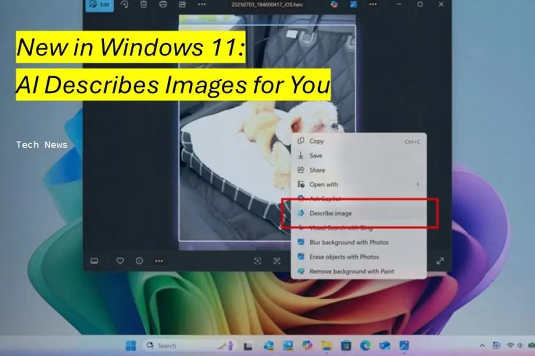Select Describe image in the context menu

[358, 213]
